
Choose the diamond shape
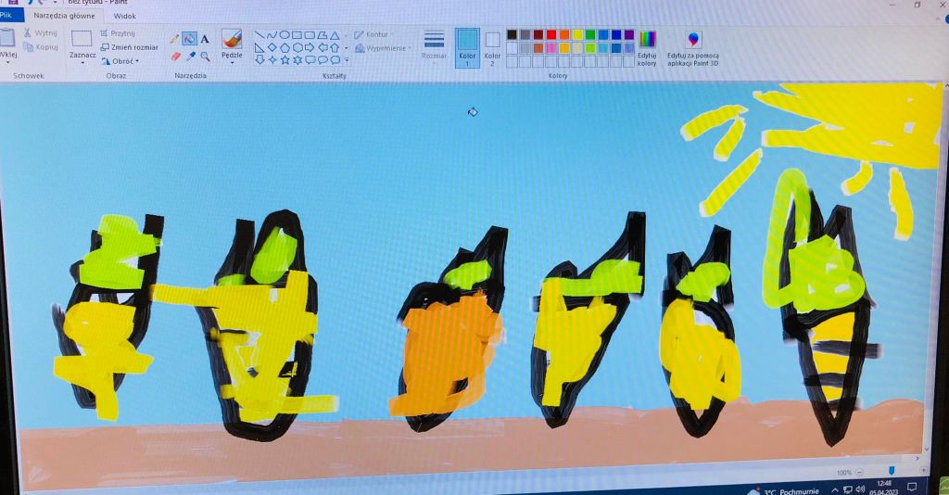coord(272,47)
